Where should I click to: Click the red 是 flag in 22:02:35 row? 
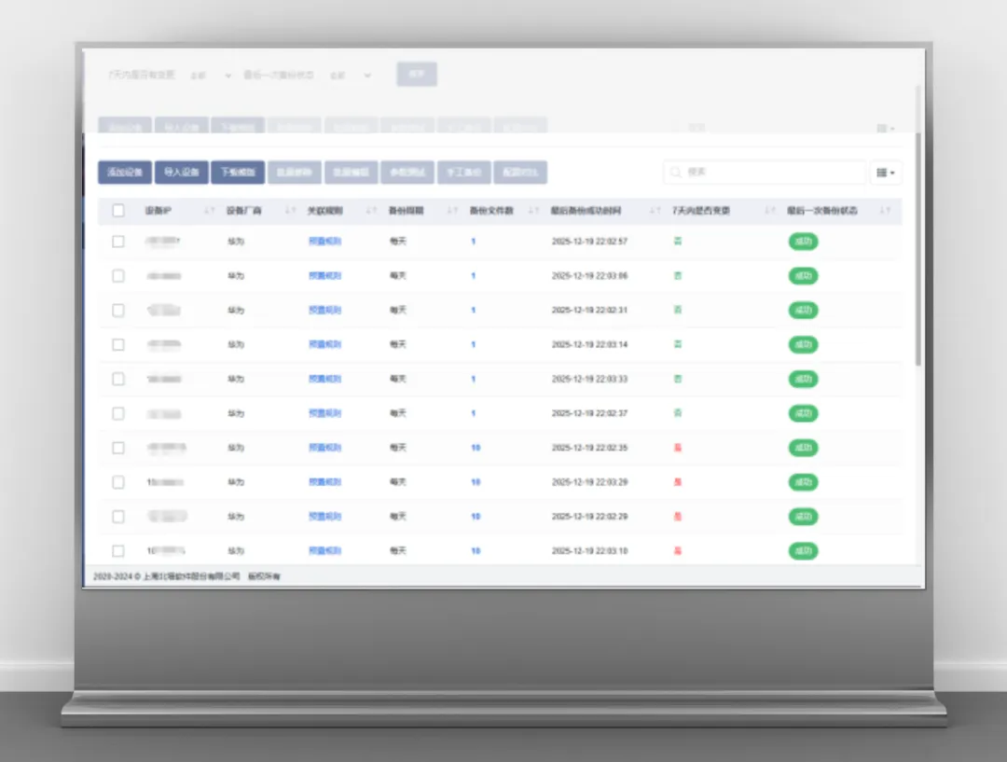pyautogui.click(x=678, y=448)
